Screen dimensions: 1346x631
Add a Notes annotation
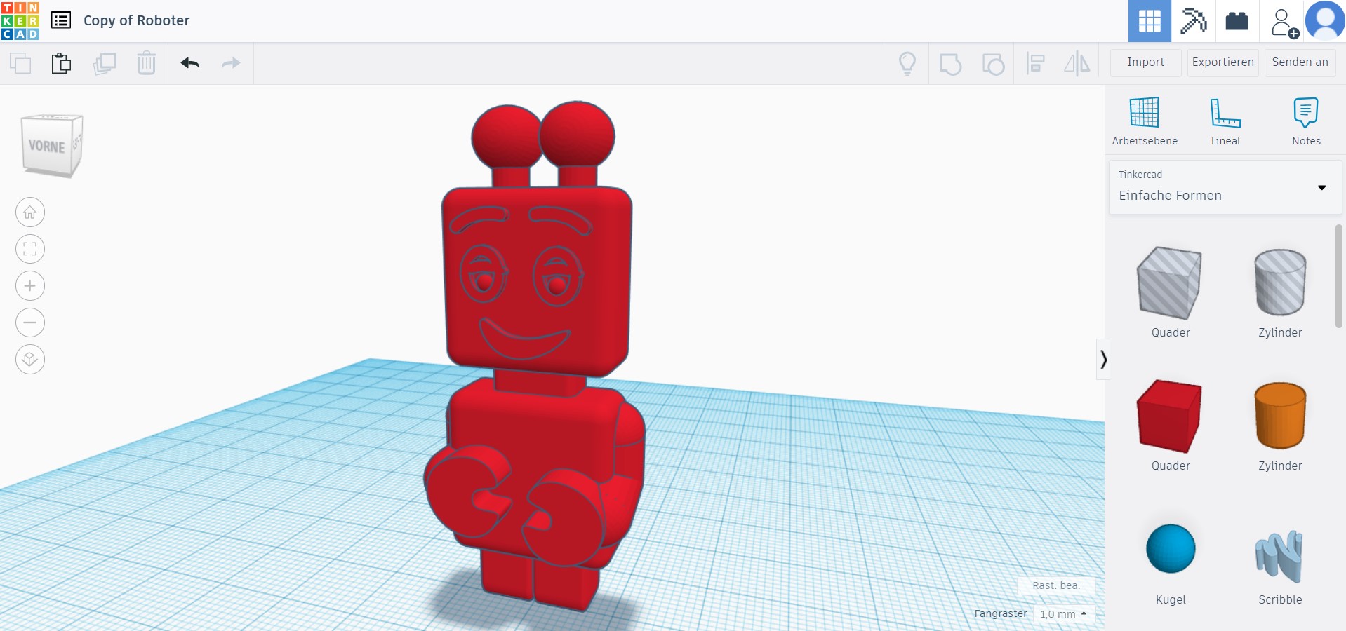tap(1306, 121)
